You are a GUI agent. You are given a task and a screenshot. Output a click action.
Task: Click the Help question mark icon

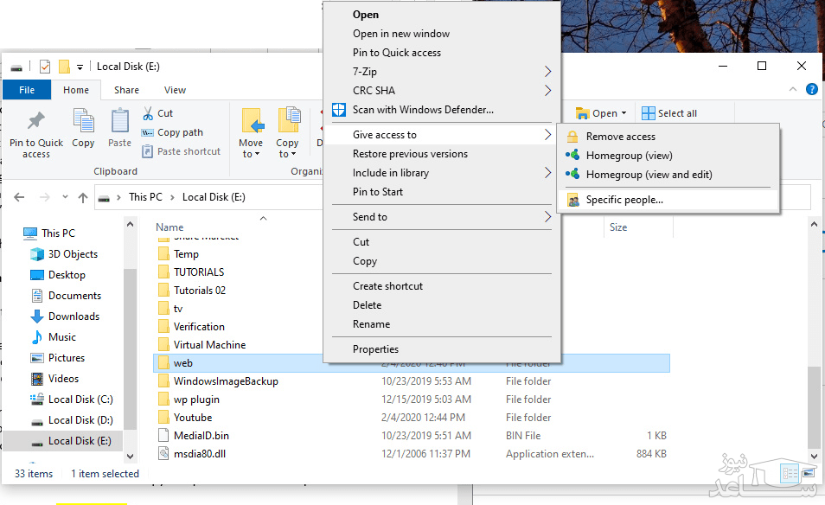[812, 89]
